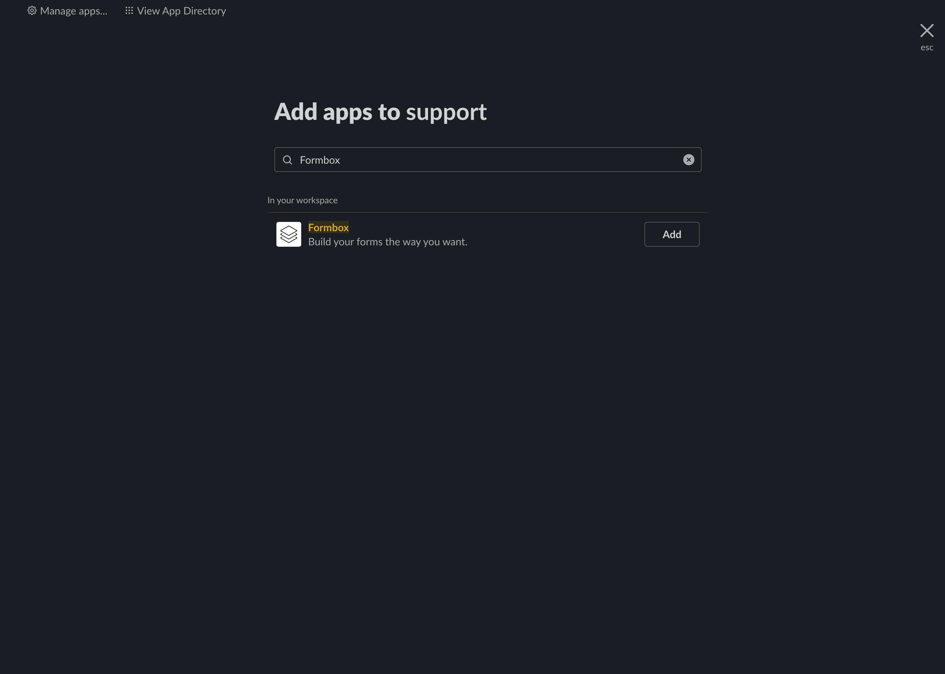Click blank space in the Formbox result row

click(556, 234)
